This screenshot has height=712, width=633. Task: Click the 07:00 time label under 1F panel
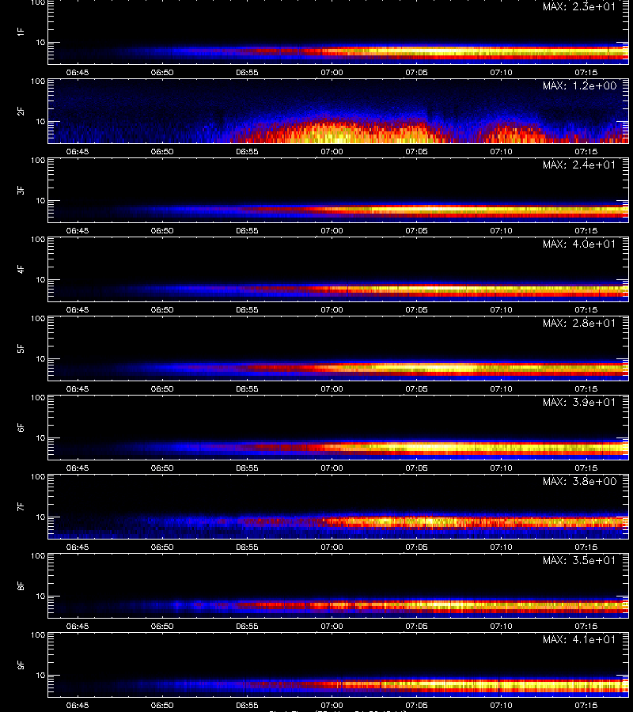332,72
